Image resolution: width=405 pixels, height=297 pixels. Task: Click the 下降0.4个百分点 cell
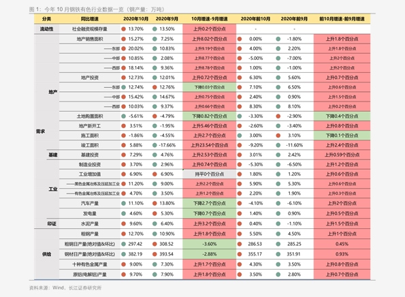(x=342, y=116)
